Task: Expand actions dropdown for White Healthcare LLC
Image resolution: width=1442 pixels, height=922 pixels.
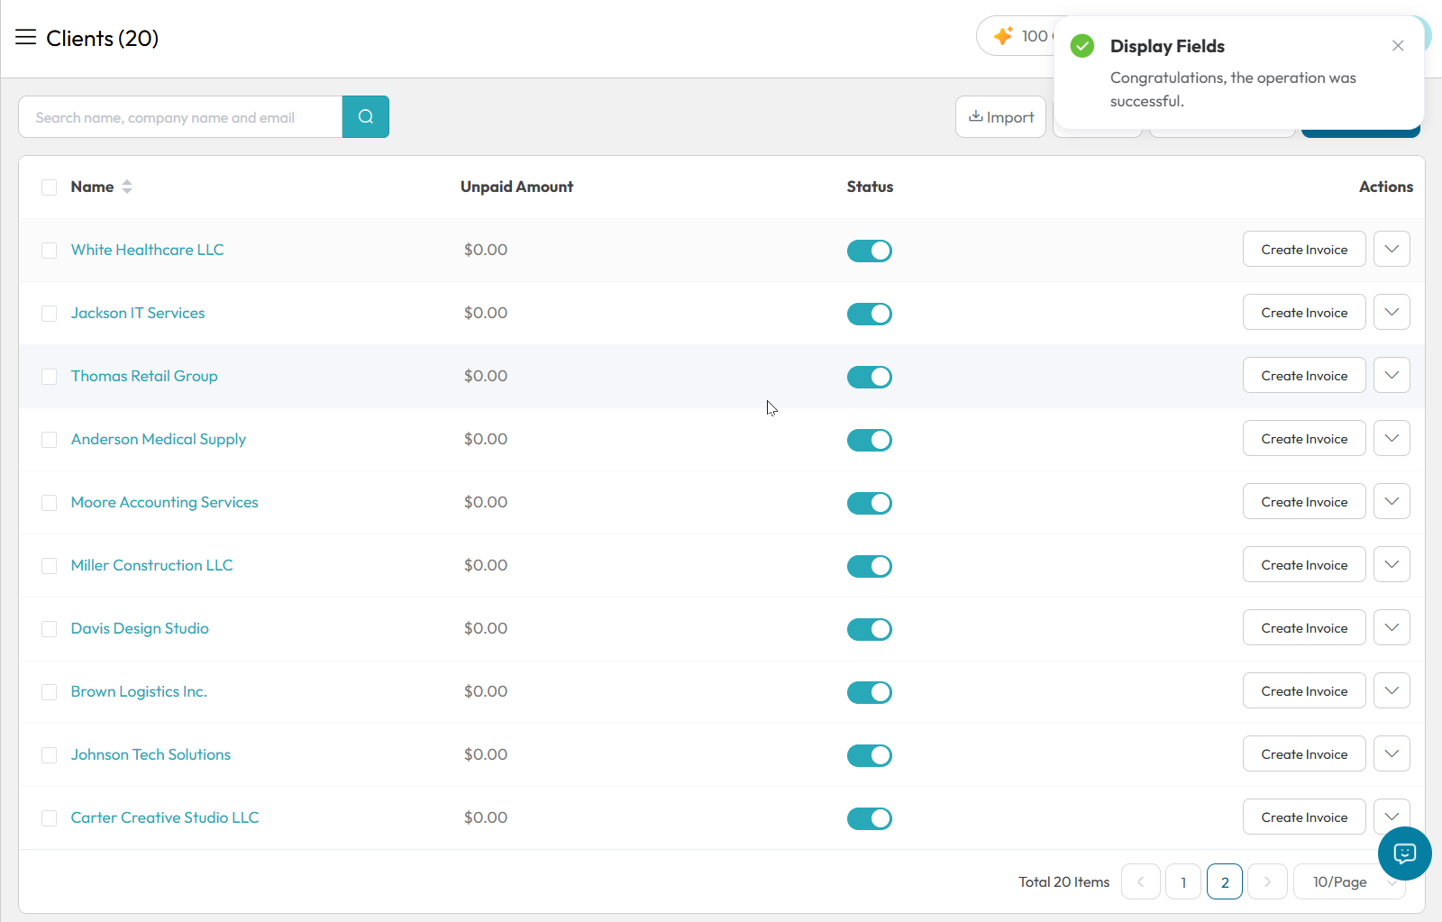Action: pos(1392,250)
